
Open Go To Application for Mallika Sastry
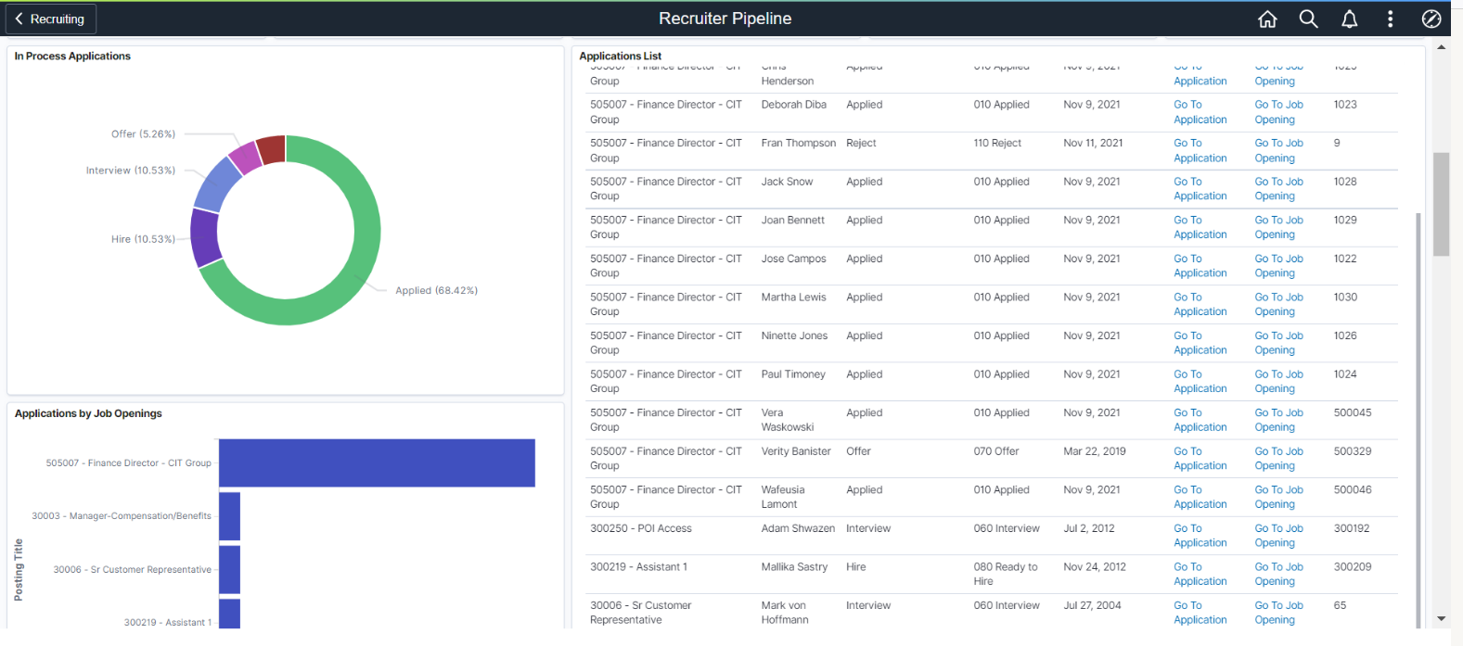click(x=1200, y=574)
